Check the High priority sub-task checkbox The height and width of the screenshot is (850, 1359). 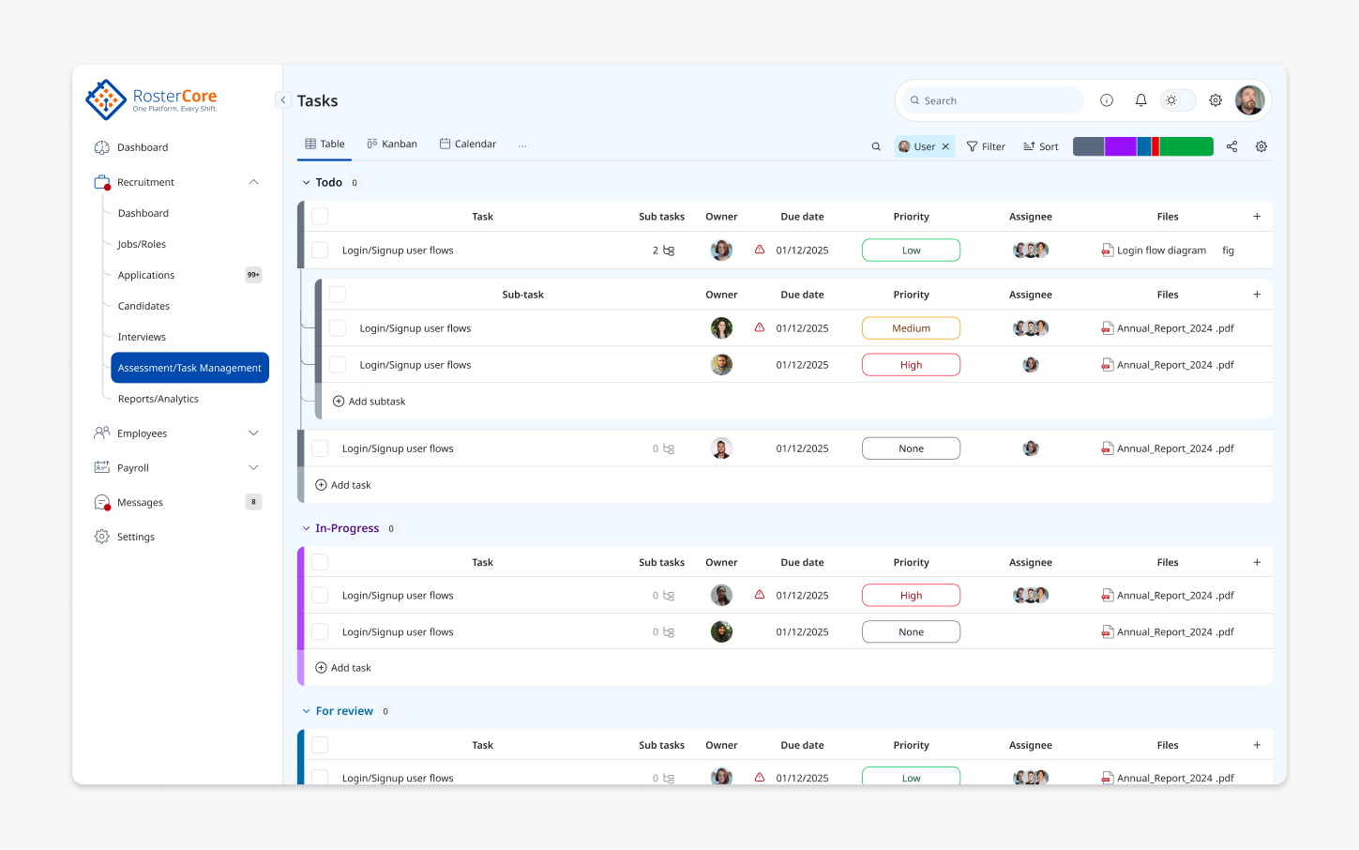tap(338, 365)
